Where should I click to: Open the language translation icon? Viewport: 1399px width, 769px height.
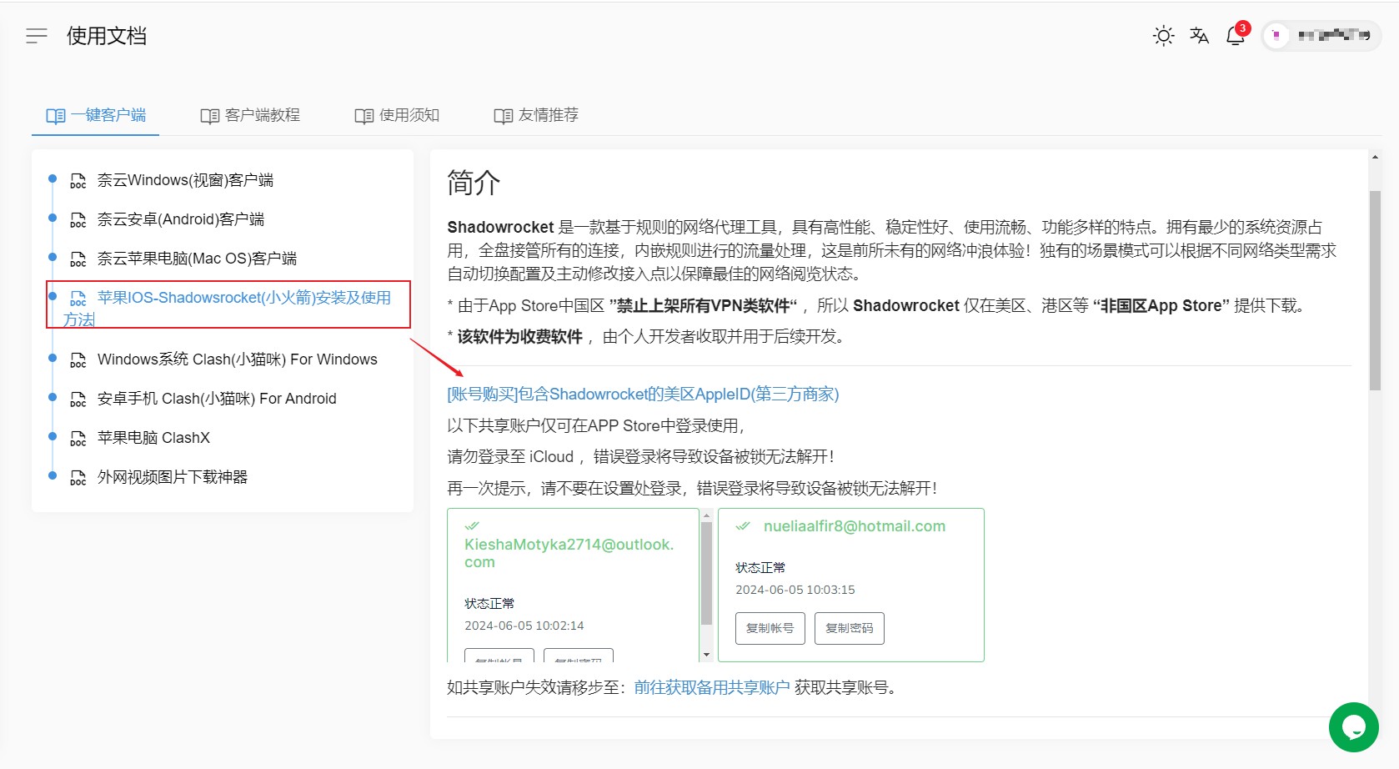pos(1199,36)
